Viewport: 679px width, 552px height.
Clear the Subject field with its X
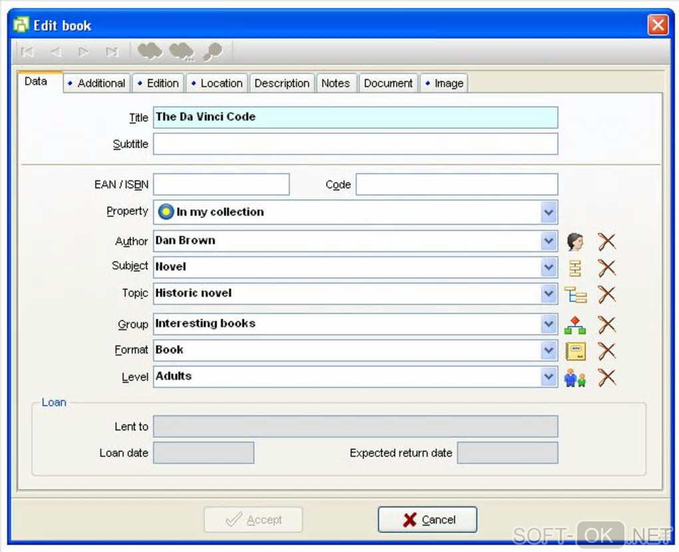[606, 268]
